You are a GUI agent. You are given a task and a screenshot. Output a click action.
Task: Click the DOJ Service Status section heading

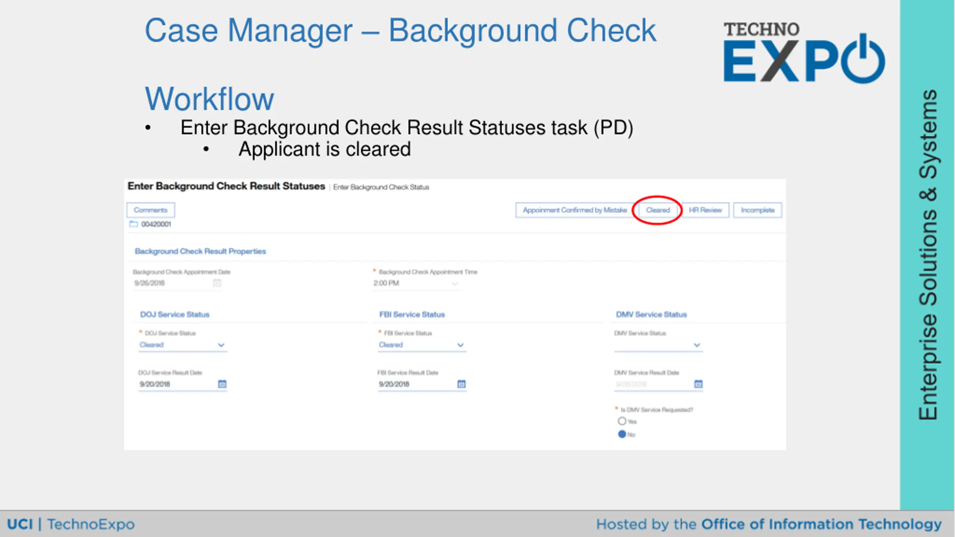(x=175, y=314)
